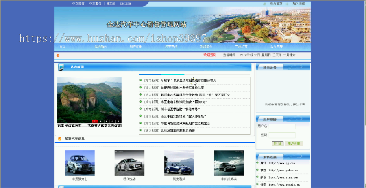Click the blue 别克君威 car thumbnail
This screenshot has width=366, height=188.
(x=179, y=163)
